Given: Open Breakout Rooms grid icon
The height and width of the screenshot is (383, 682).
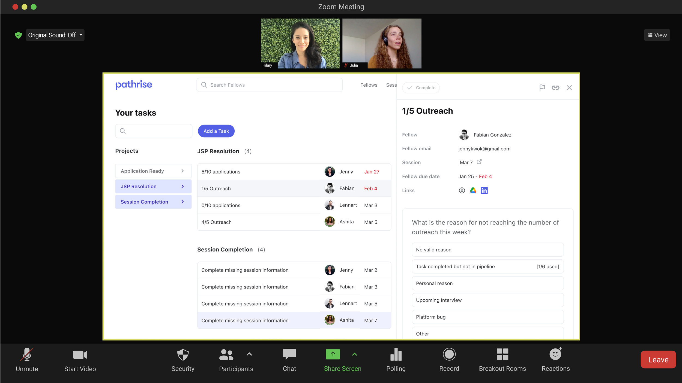Looking at the screenshot, I should point(502,354).
